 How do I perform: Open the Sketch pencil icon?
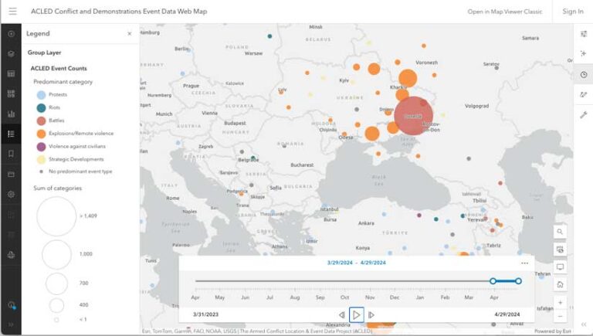[x=584, y=94]
